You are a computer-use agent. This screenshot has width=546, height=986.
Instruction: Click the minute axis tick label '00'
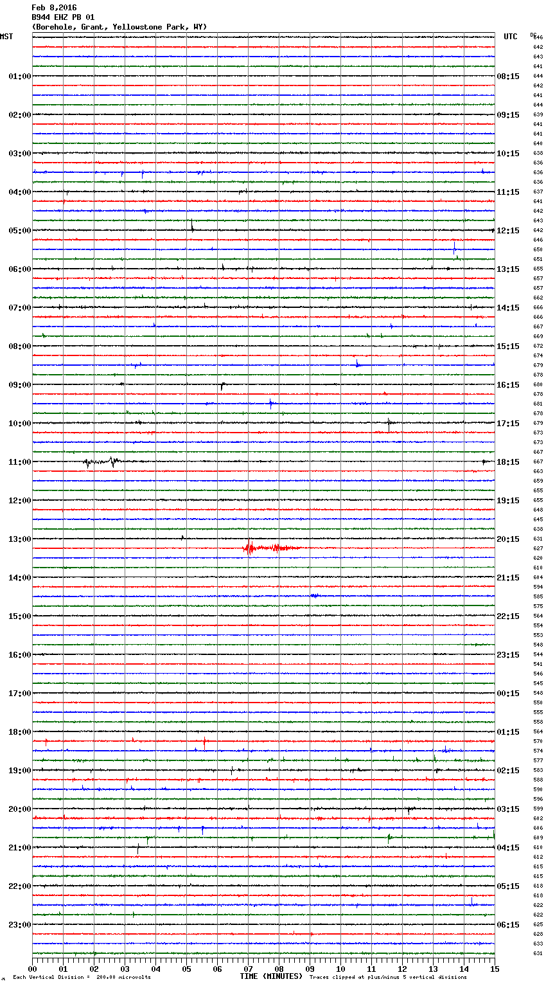point(32,969)
